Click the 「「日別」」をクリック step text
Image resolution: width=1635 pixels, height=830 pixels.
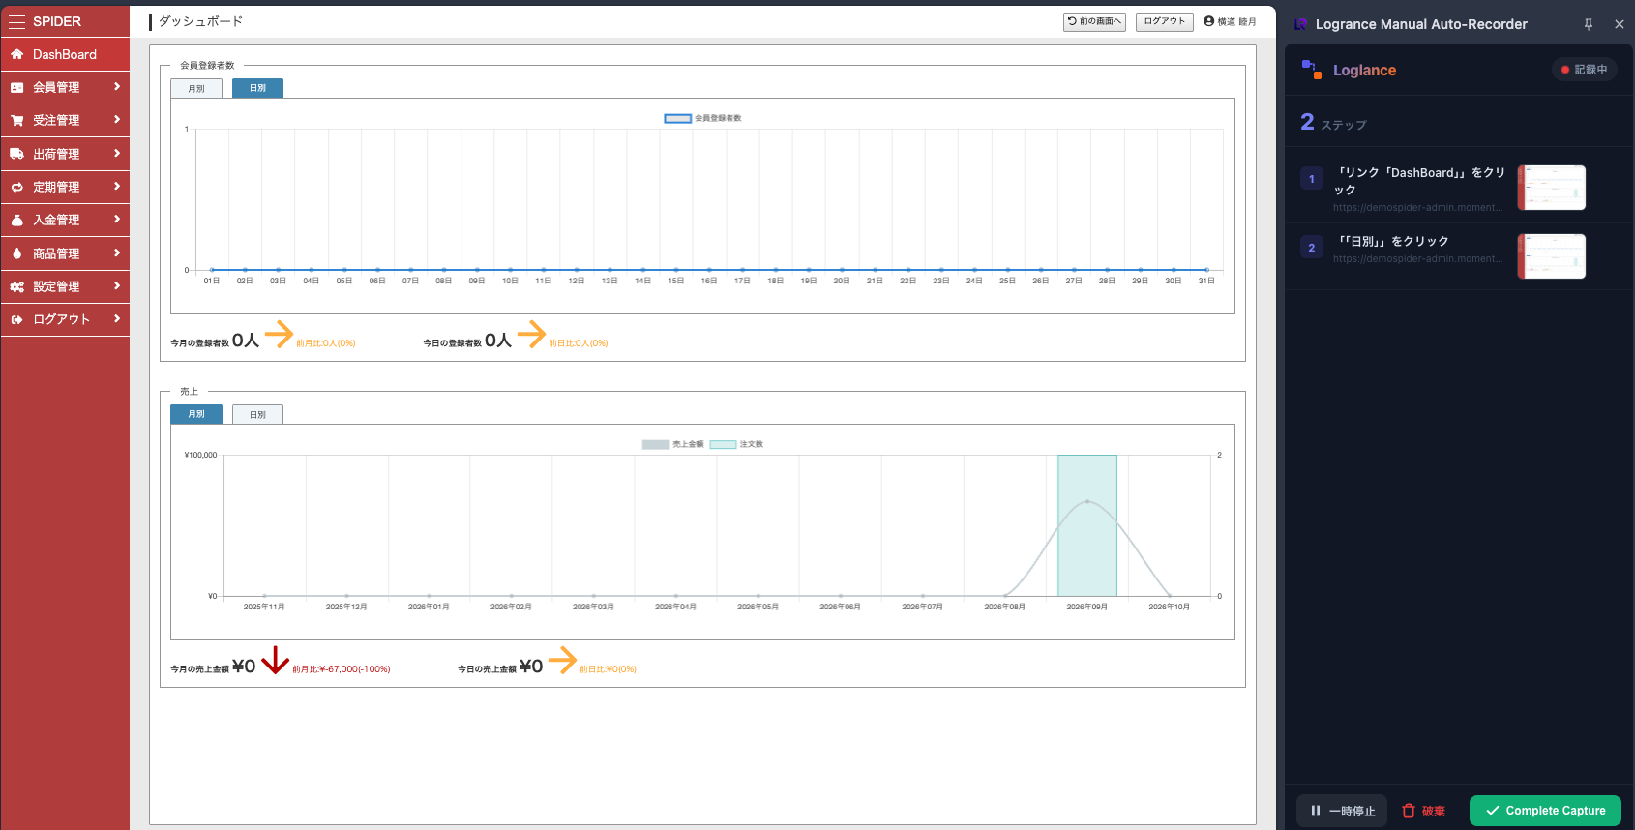[1393, 242]
